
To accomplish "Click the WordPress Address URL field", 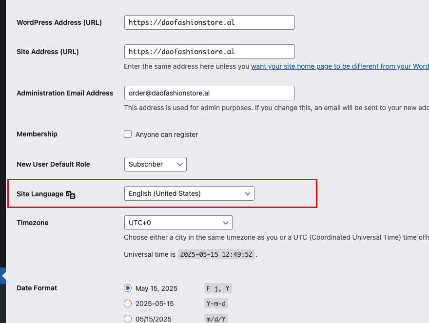I will [210, 22].
